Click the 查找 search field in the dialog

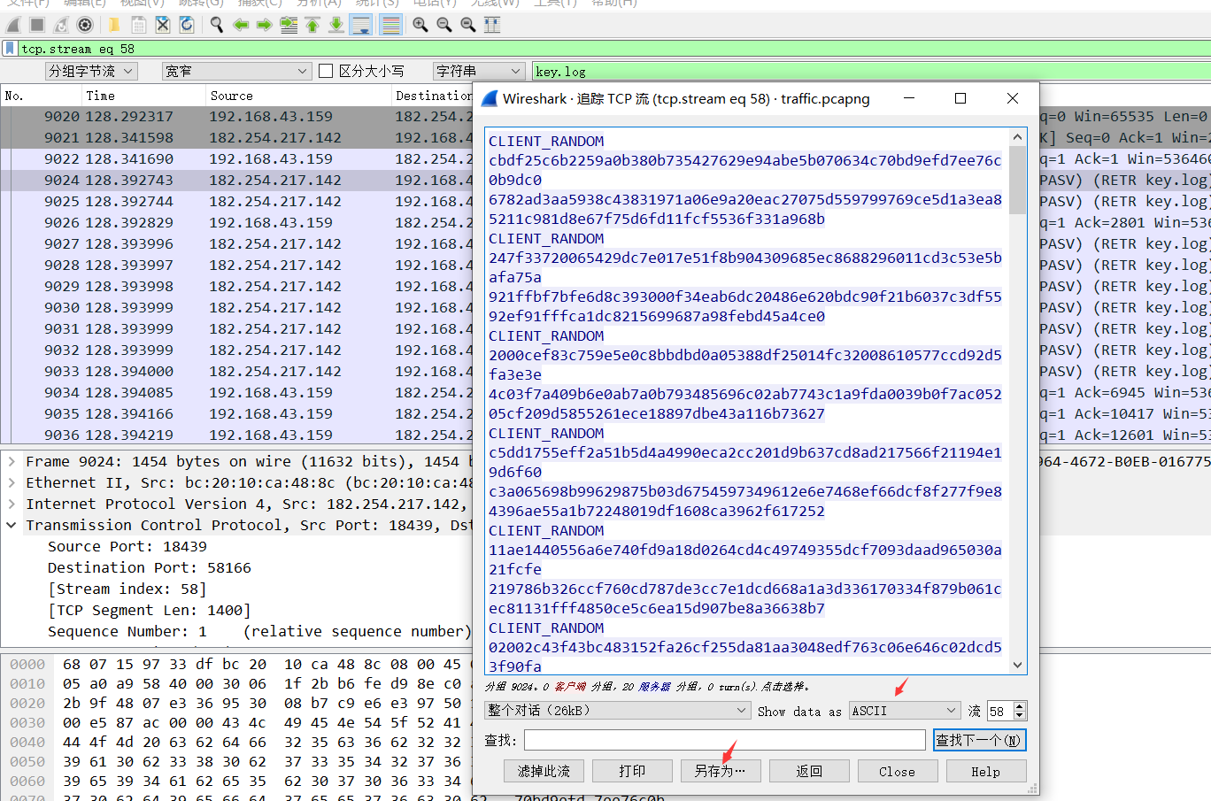coord(725,740)
